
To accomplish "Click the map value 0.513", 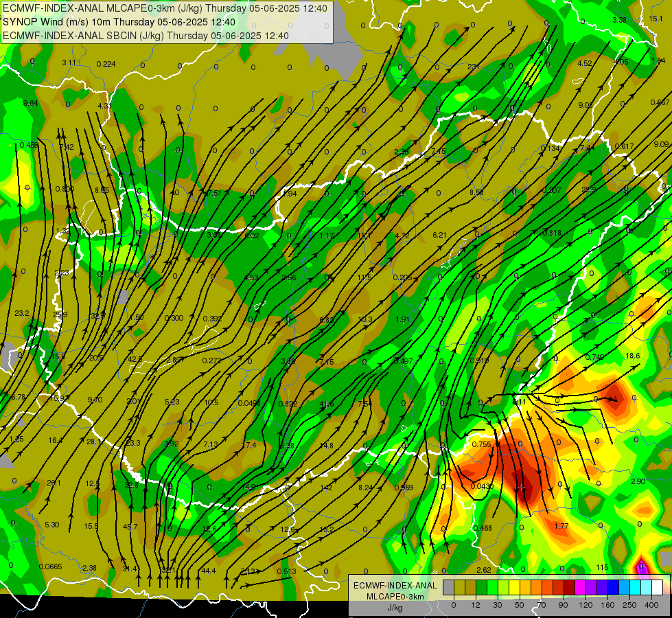I will (x=286, y=571).
